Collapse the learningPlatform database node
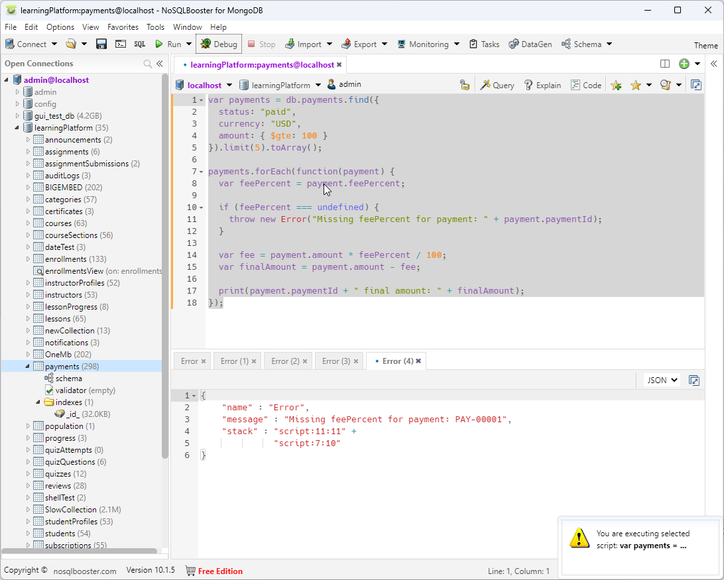724x580 pixels. (17, 128)
